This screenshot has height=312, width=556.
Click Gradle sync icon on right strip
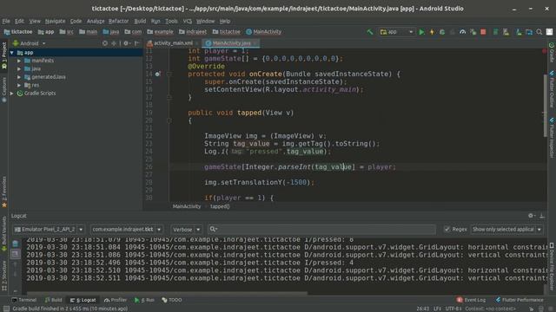552,45
